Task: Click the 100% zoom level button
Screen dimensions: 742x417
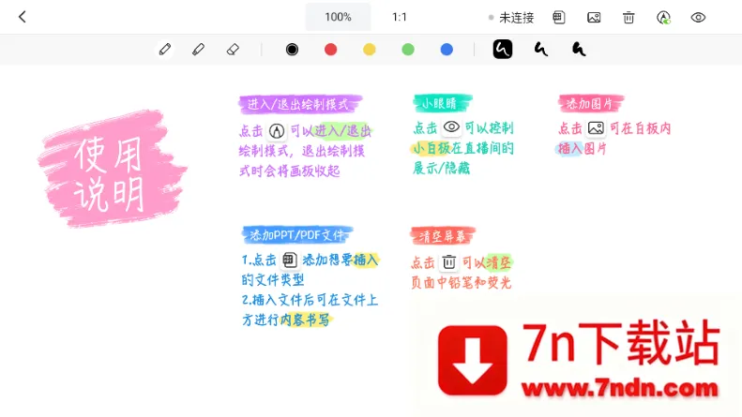Action: (x=338, y=17)
